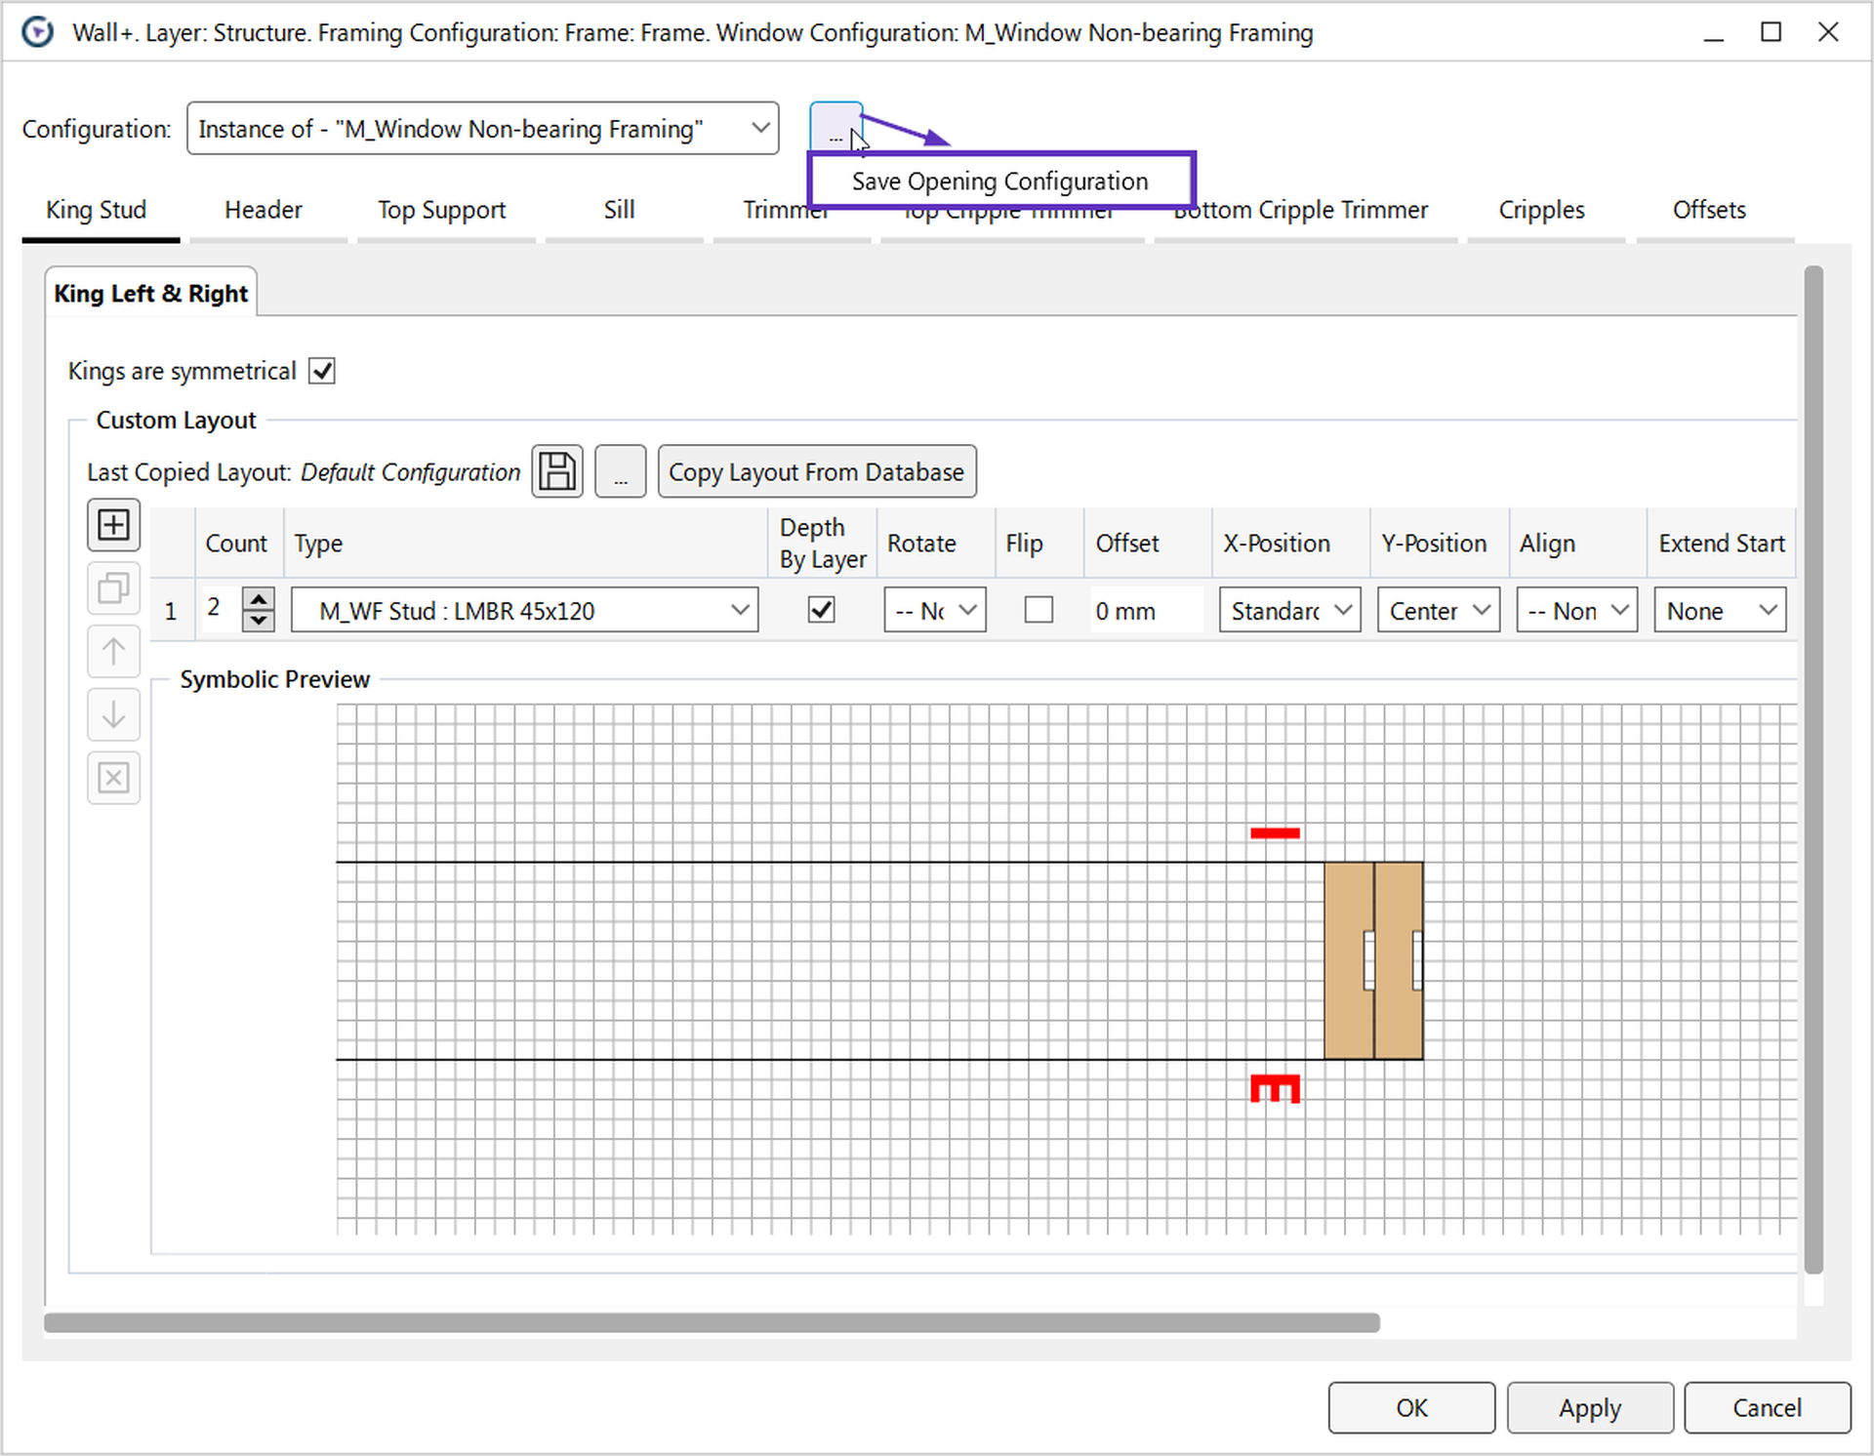
Task: Move the selected row up
Action: 113,651
